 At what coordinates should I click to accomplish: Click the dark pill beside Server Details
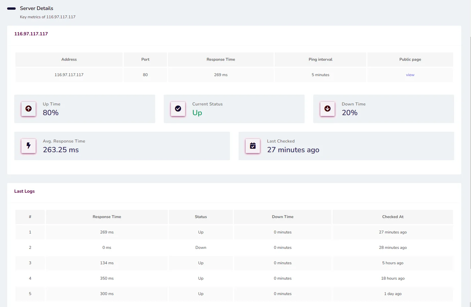[x=11, y=8]
